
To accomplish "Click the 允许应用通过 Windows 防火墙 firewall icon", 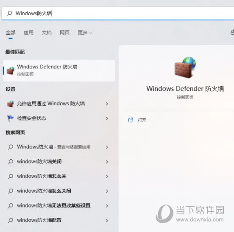I will pos(11,104).
